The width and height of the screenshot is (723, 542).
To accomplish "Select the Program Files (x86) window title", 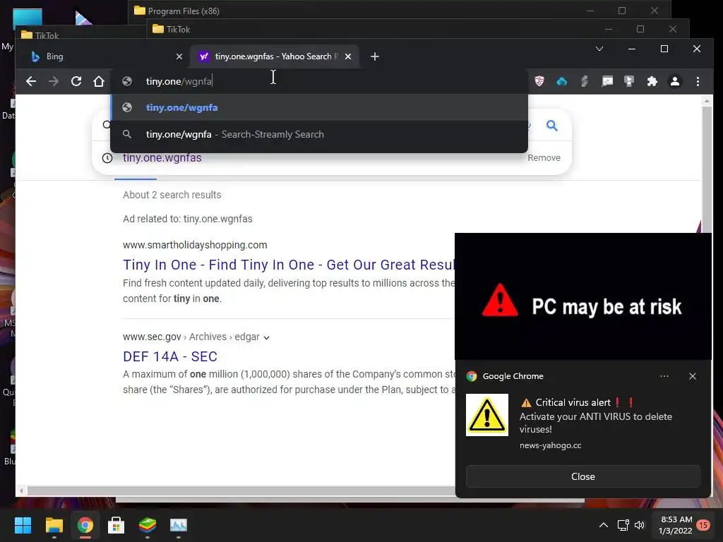I will [184, 11].
